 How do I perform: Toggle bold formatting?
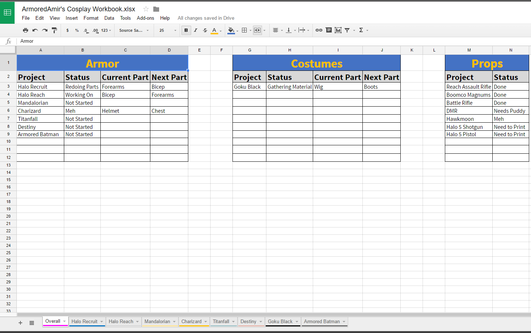pyautogui.click(x=186, y=30)
